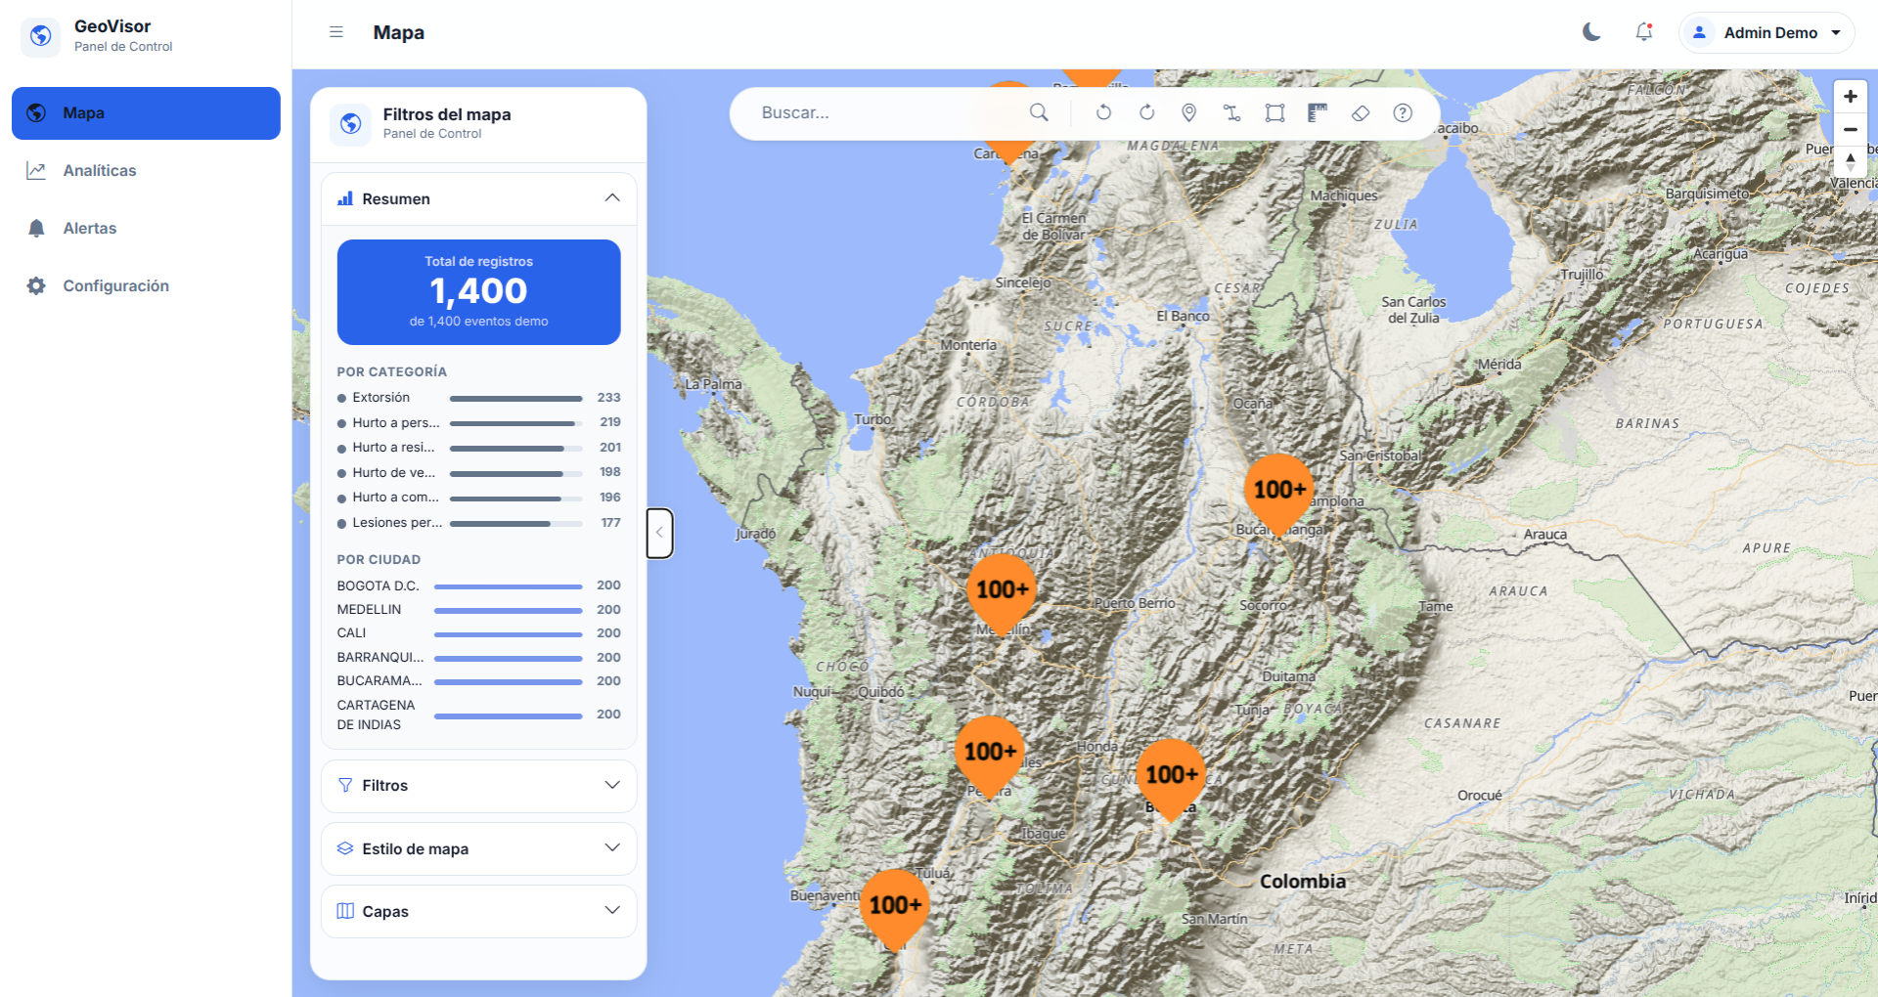Click the Buscar search field

point(888,112)
